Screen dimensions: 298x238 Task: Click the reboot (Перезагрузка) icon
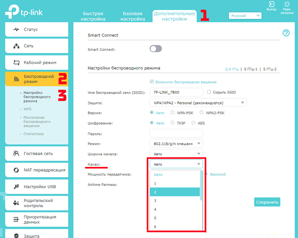[x=287, y=4]
